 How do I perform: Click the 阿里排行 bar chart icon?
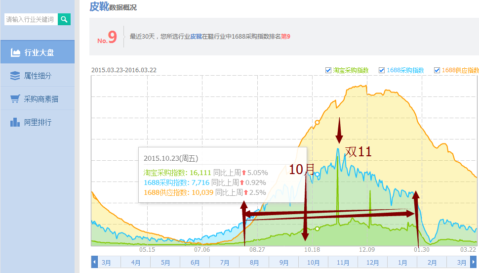pyautogui.click(x=15, y=122)
